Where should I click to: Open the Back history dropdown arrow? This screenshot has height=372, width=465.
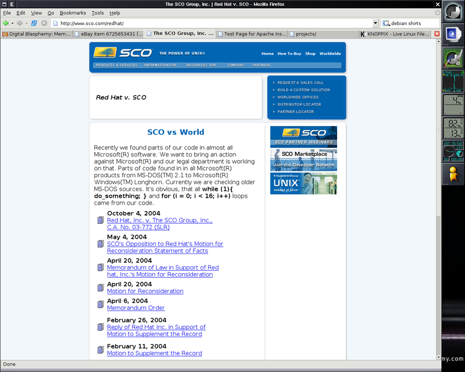tap(12, 23)
